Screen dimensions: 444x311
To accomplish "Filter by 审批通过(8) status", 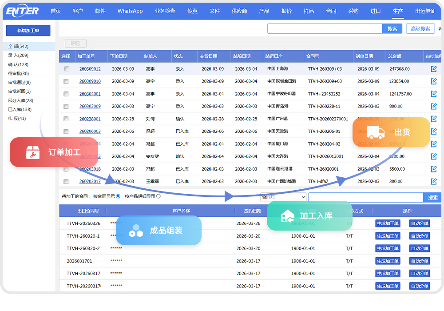I will tap(19, 83).
